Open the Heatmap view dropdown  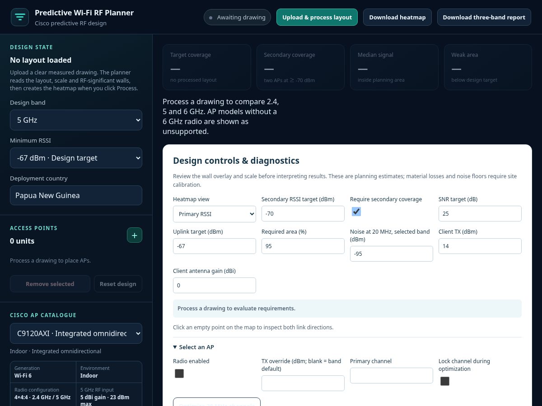[x=215, y=214]
